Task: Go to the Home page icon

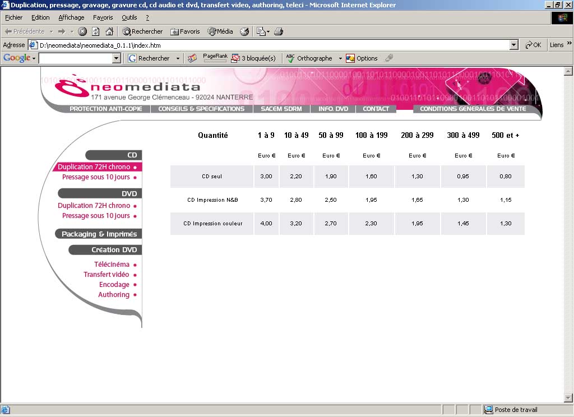Action: tap(109, 31)
